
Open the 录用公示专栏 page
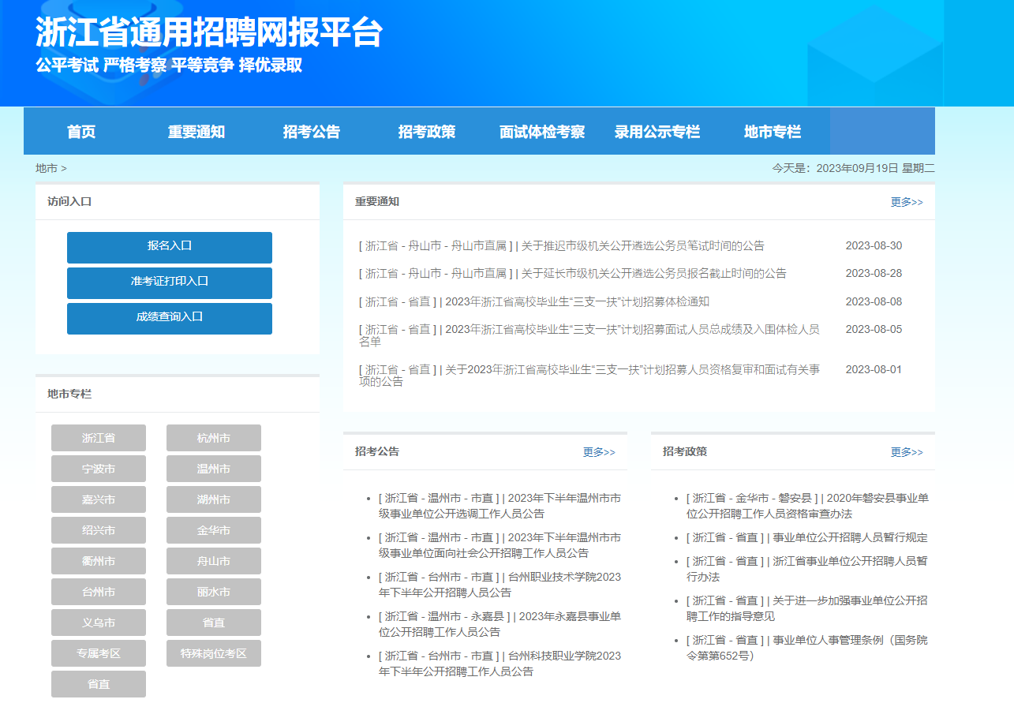click(x=659, y=131)
